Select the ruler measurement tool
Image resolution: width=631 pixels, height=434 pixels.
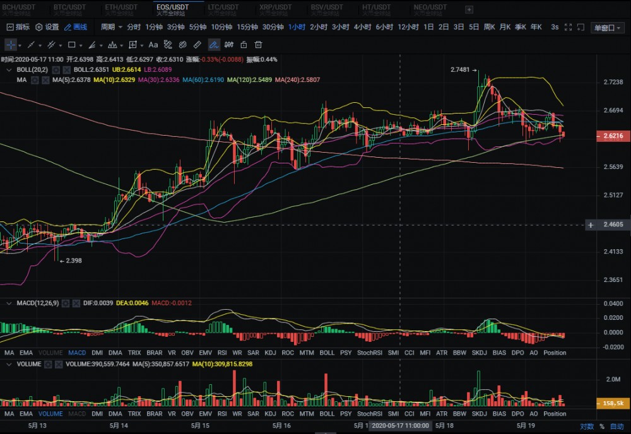(198, 45)
